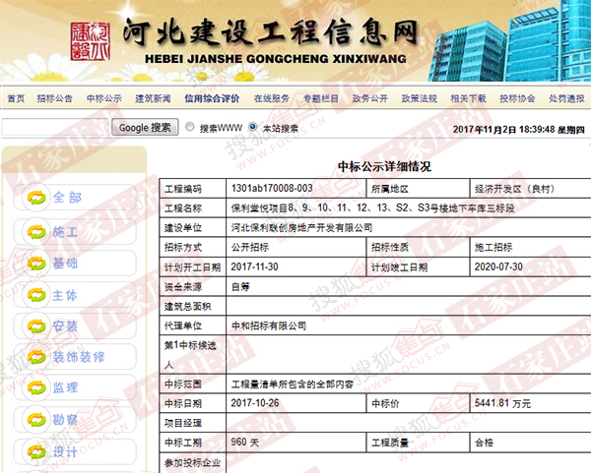The height and width of the screenshot is (473, 591).
Task: Click quality value 合格
Action: 484,443
